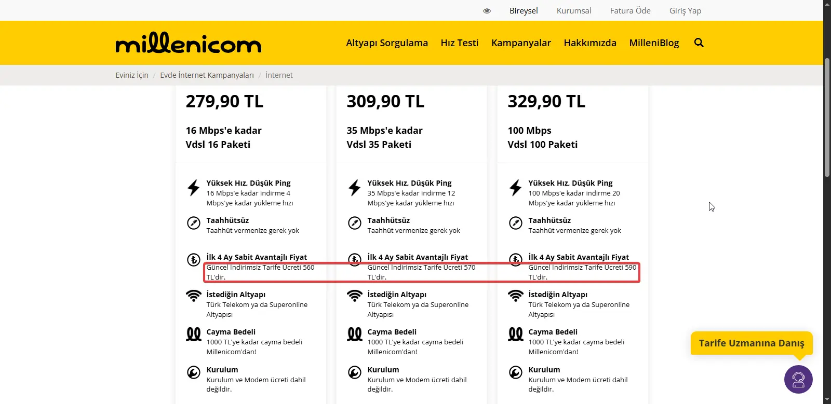Open the support agent chat icon
Image resolution: width=831 pixels, height=404 pixels.
798,380
